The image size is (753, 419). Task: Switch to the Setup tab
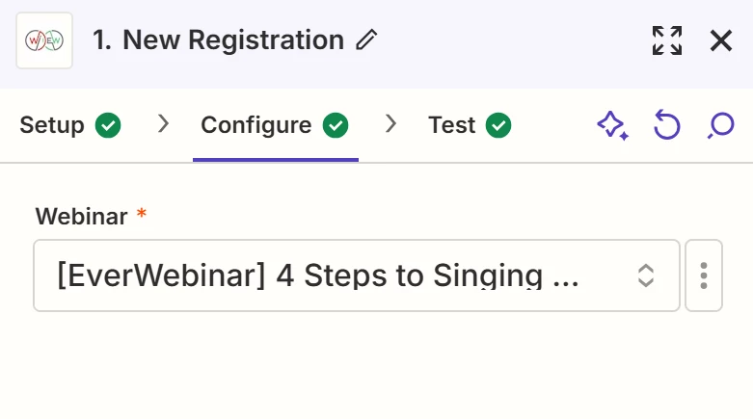coord(52,125)
